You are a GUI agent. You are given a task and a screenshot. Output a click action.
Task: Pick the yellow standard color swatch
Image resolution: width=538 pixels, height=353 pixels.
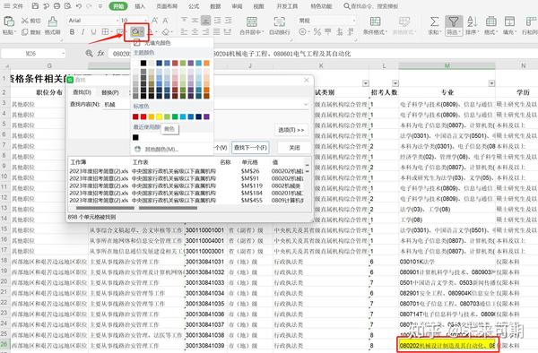coord(160,116)
